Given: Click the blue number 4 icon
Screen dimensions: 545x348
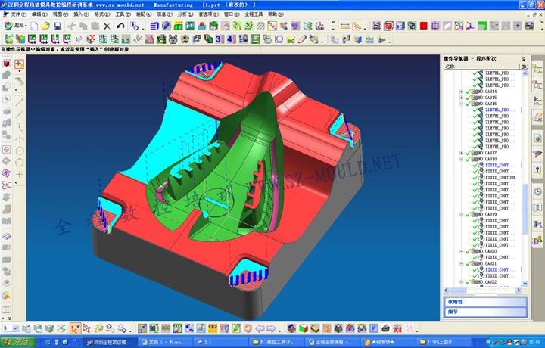Looking at the screenshot, I should pyautogui.click(x=231, y=39).
